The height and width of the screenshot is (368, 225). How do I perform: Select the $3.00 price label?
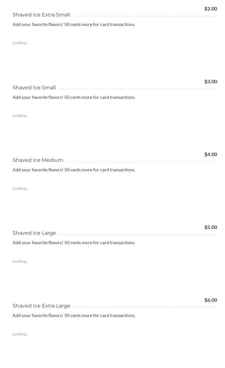coord(210,81)
